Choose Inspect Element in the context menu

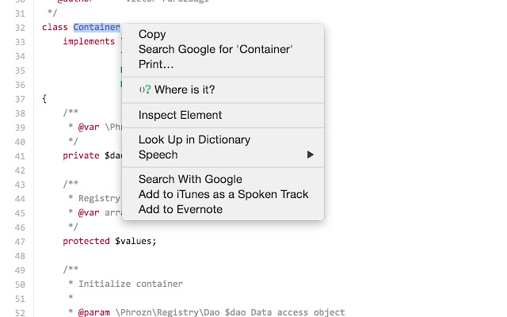180,115
